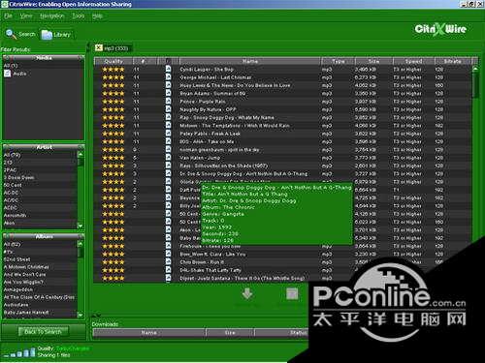
Task: Select 'A Motown Christmas' album
Action: pos(26,267)
